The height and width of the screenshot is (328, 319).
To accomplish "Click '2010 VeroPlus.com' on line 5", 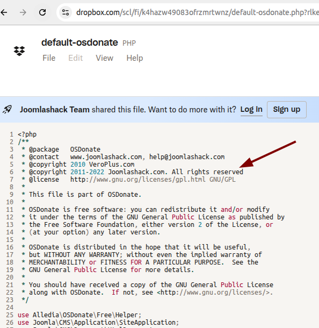I will pyautogui.click(x=103, y=165).
